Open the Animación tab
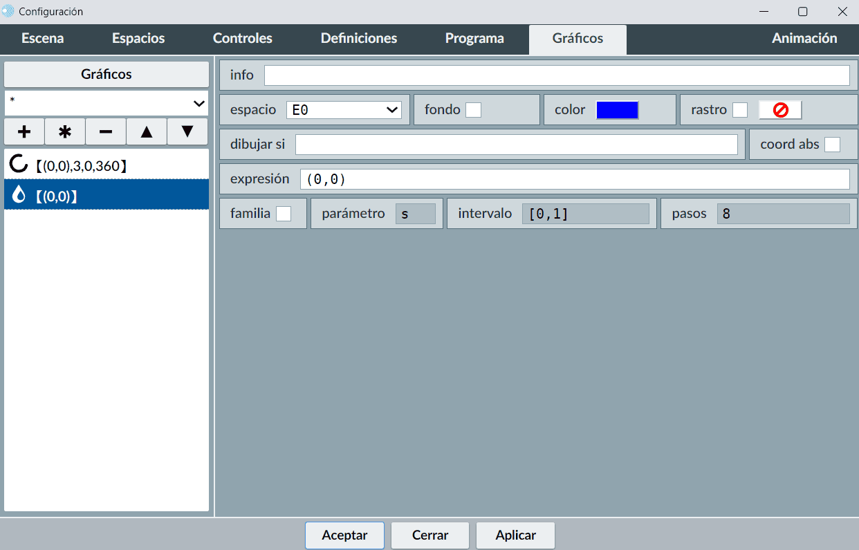Screen dimensions: 859x550 pyautogui.click(x=804, y=39)
